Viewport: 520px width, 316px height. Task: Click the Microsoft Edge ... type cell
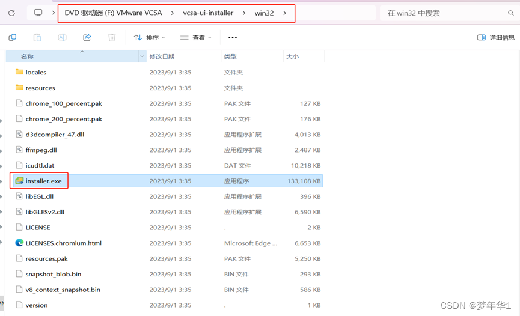[251, 243]
